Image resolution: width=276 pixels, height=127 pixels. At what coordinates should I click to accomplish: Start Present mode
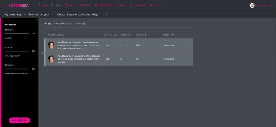click(84, 5)
